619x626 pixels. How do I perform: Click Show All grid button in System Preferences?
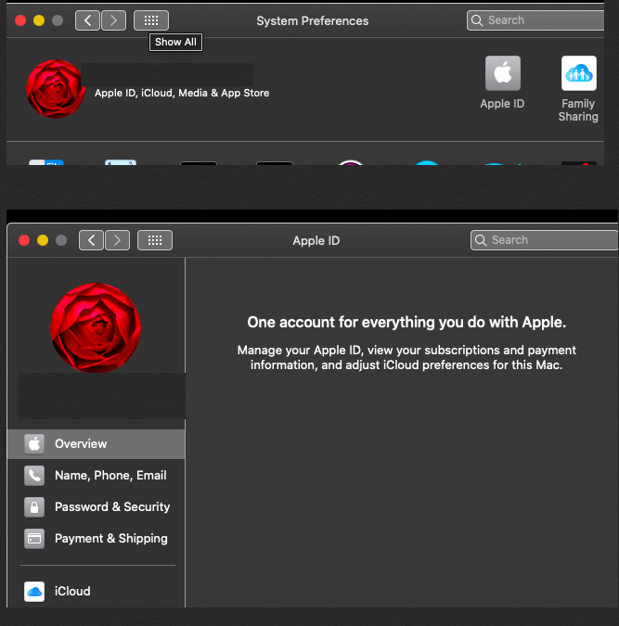tap(151, 20)
